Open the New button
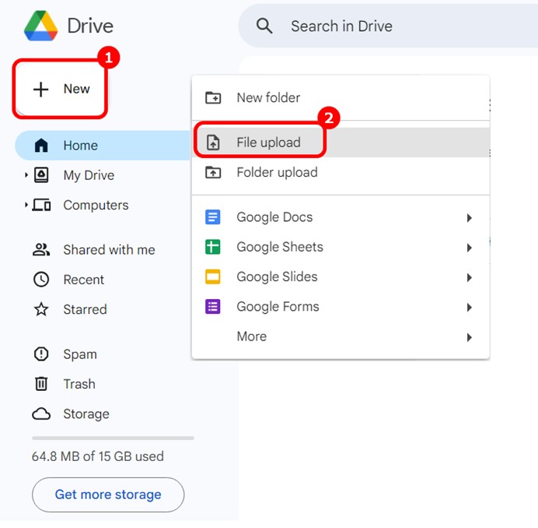Screen dimensions: 538x528 point(60,89)
